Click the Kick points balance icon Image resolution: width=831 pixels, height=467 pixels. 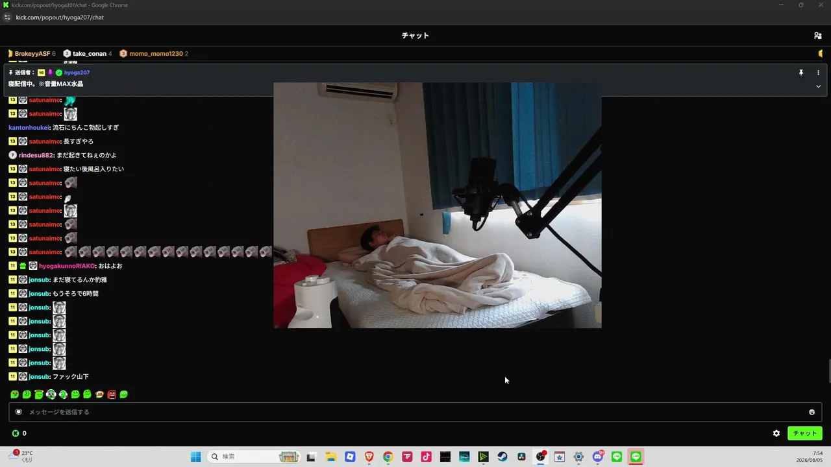click(16, 433)
